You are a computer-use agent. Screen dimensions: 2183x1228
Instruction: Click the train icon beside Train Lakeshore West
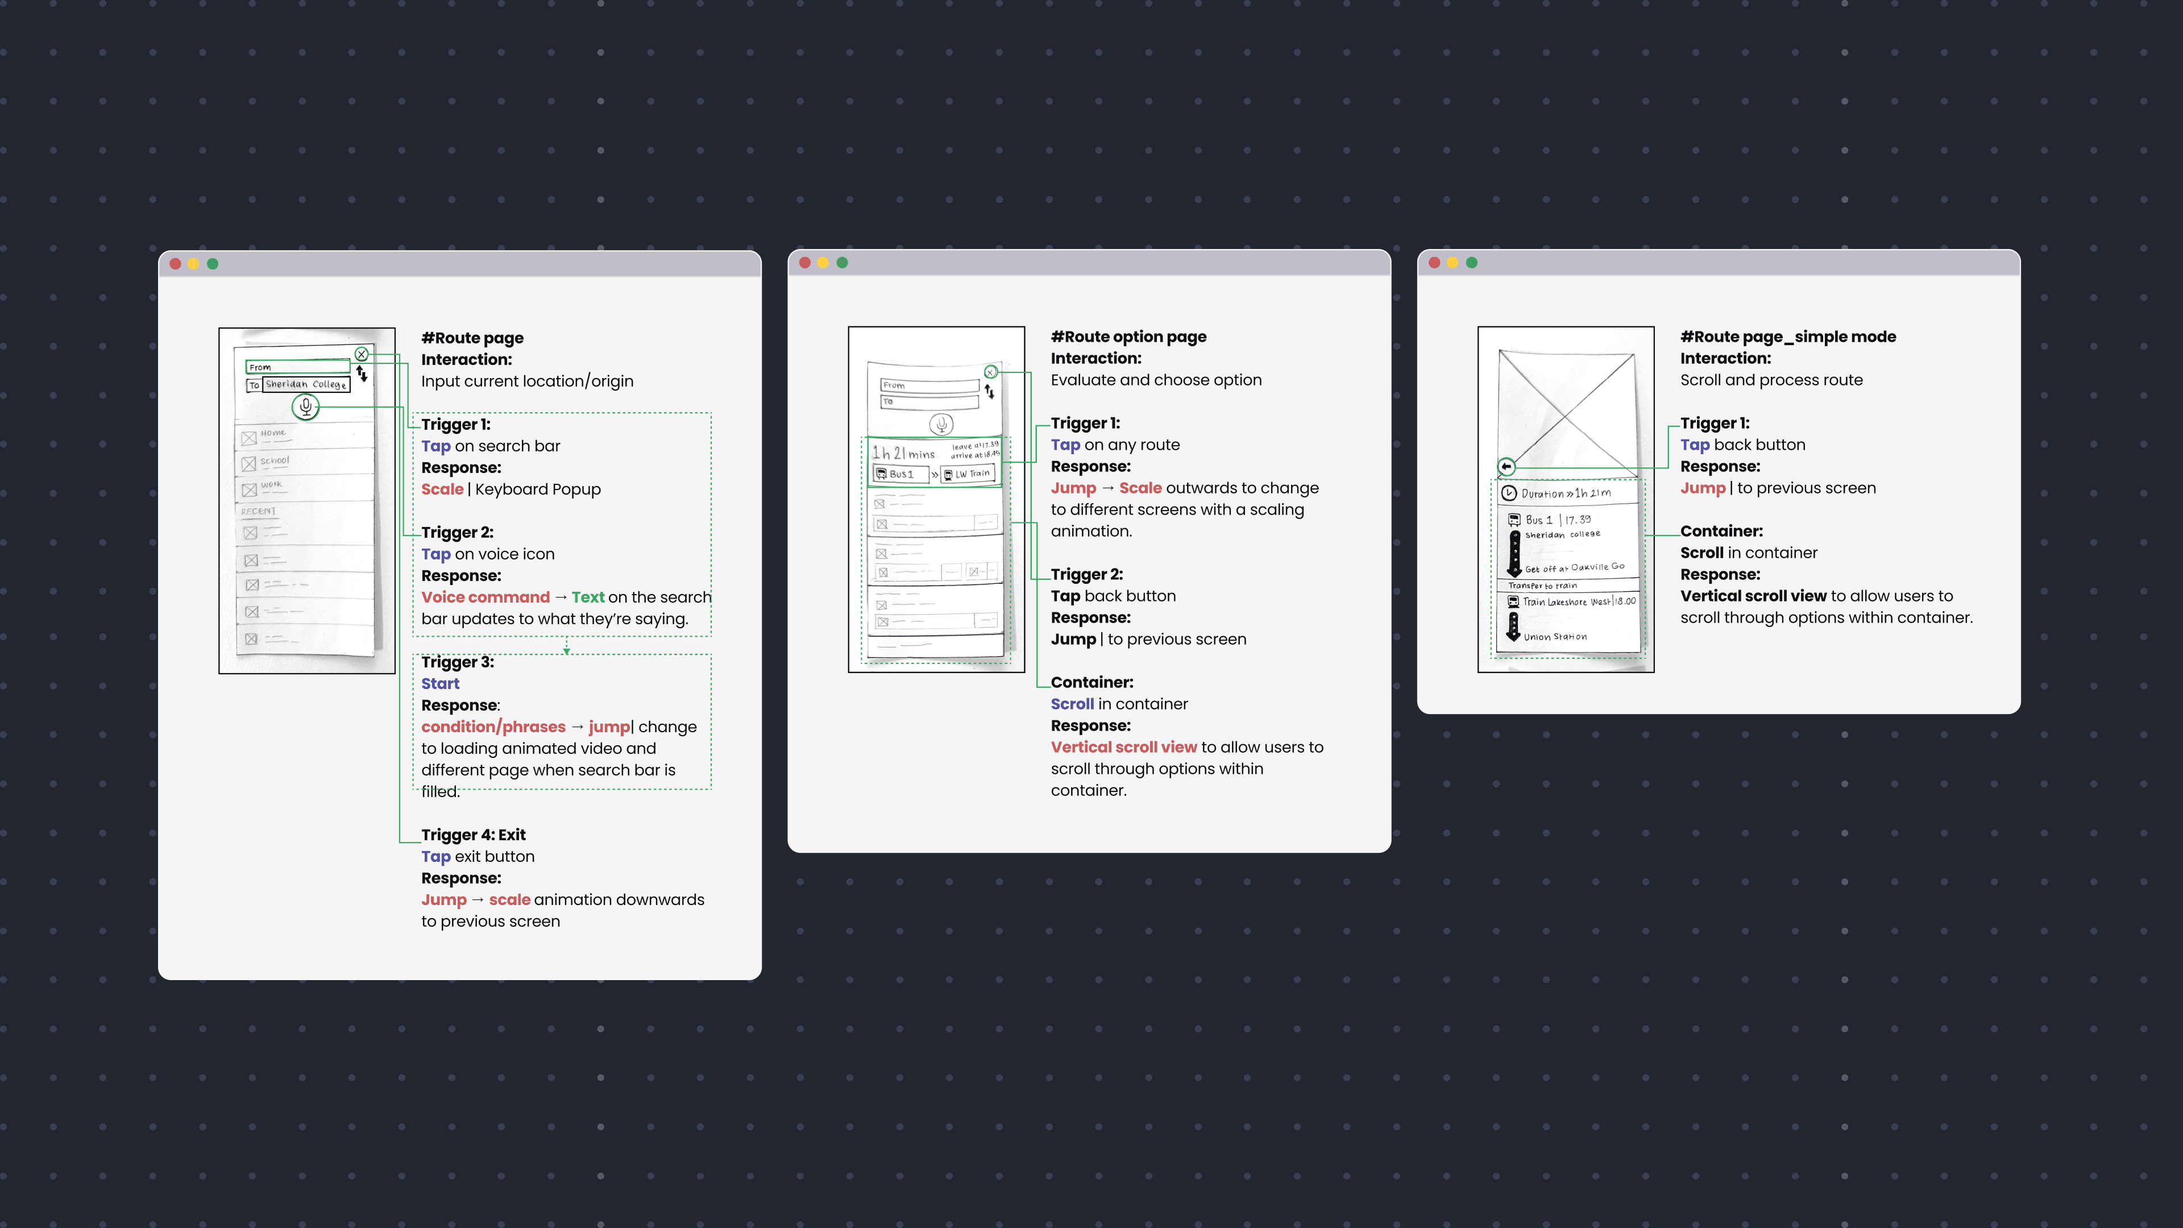(1513, 601)
